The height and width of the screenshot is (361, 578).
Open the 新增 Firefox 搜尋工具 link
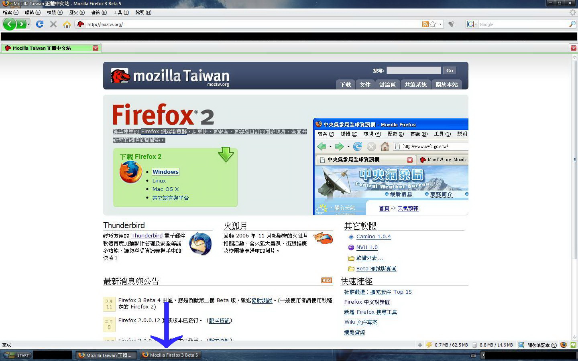tap(371, 312)
